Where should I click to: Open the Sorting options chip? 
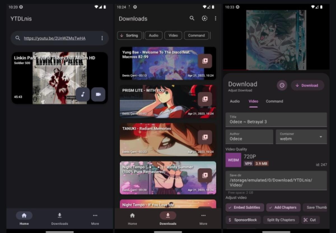pos(129,36)
